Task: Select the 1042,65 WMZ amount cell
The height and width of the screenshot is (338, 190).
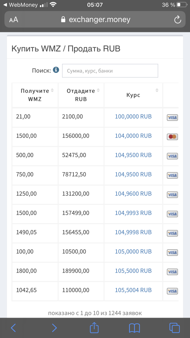Action: point(35,291)
